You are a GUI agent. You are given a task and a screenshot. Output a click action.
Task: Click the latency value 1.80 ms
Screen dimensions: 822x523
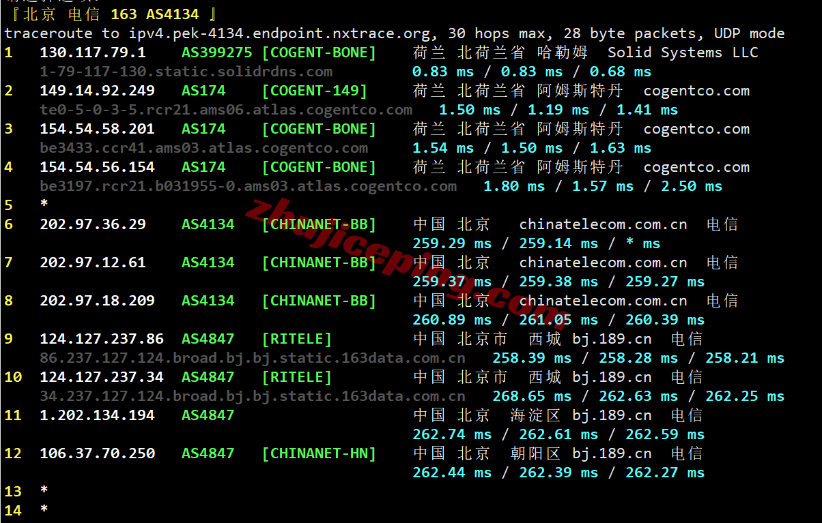[x=514, y=186]
